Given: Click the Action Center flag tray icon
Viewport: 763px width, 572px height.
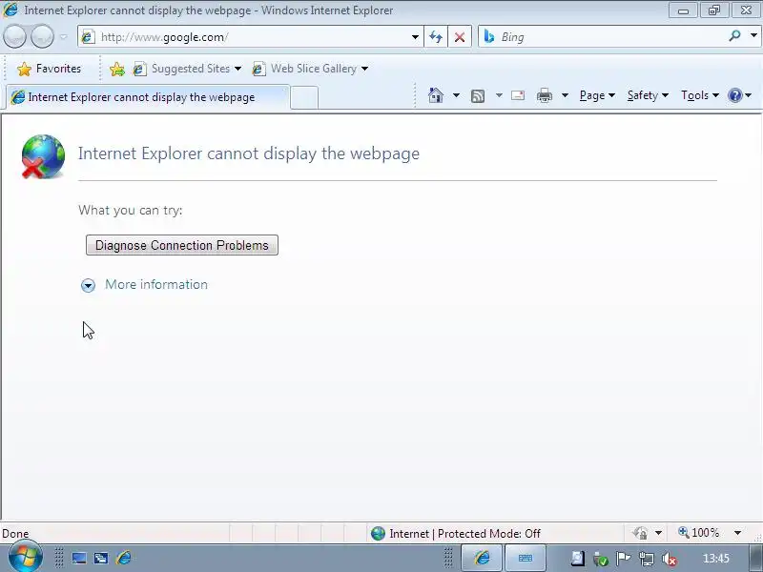Looking at the screenshot, I should [x=624, y=559].
